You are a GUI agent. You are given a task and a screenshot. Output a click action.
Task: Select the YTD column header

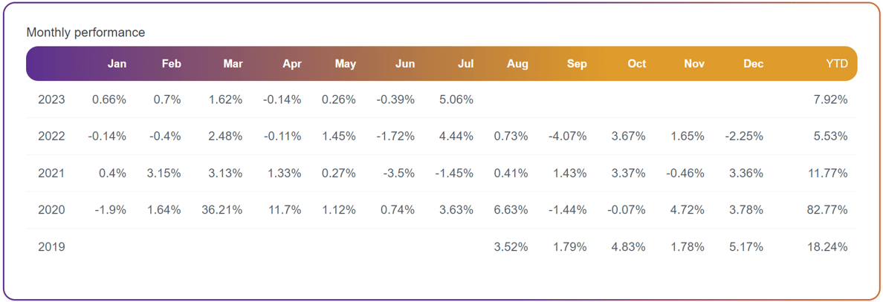tap(836, 64)
